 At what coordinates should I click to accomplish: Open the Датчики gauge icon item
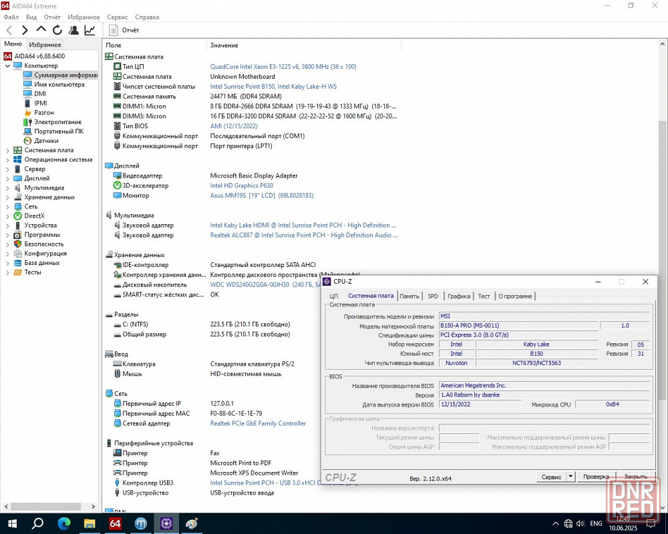click(x=27, y=141)
